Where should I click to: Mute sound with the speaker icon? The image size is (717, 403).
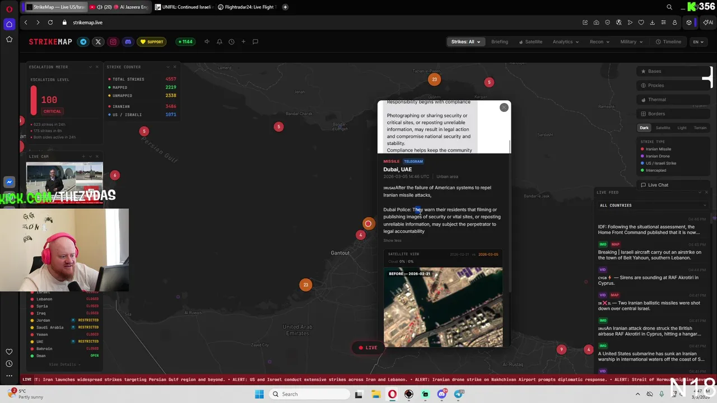pos(207,41)
